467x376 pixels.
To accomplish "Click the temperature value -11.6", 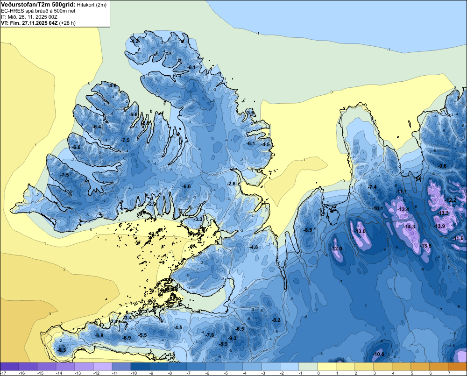I will pos(459,238).
